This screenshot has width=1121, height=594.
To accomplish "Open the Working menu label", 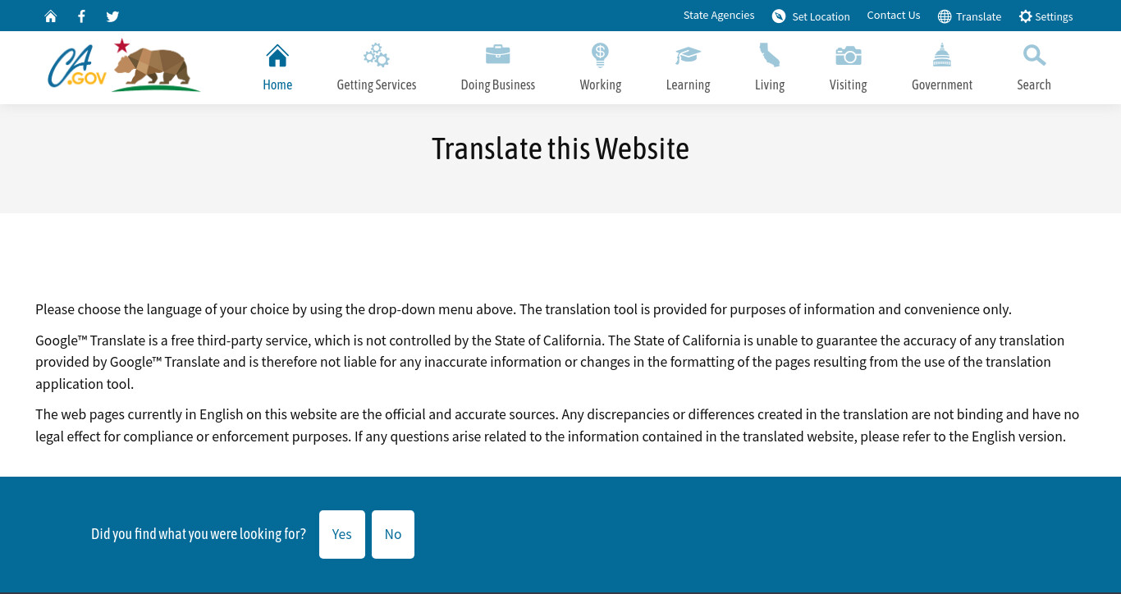I will click(601, 85).
